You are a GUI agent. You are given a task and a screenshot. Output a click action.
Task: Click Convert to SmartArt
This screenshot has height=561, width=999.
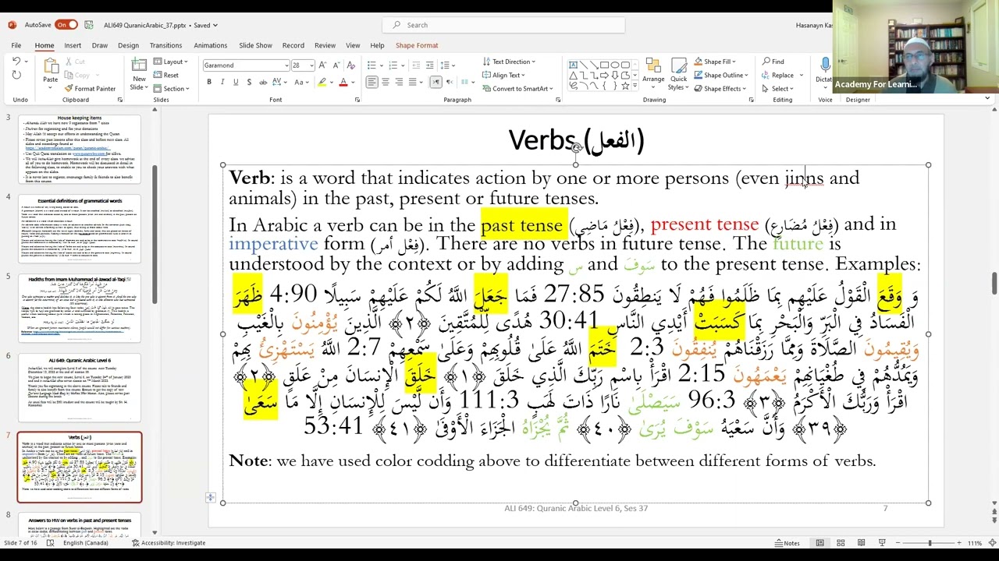(517, 88)
